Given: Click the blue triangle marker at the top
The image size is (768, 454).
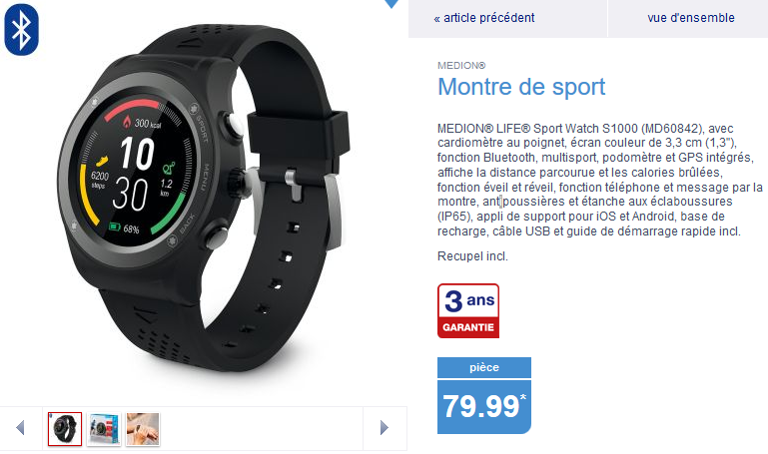Looking at the screenshot, I should [391, 4].
